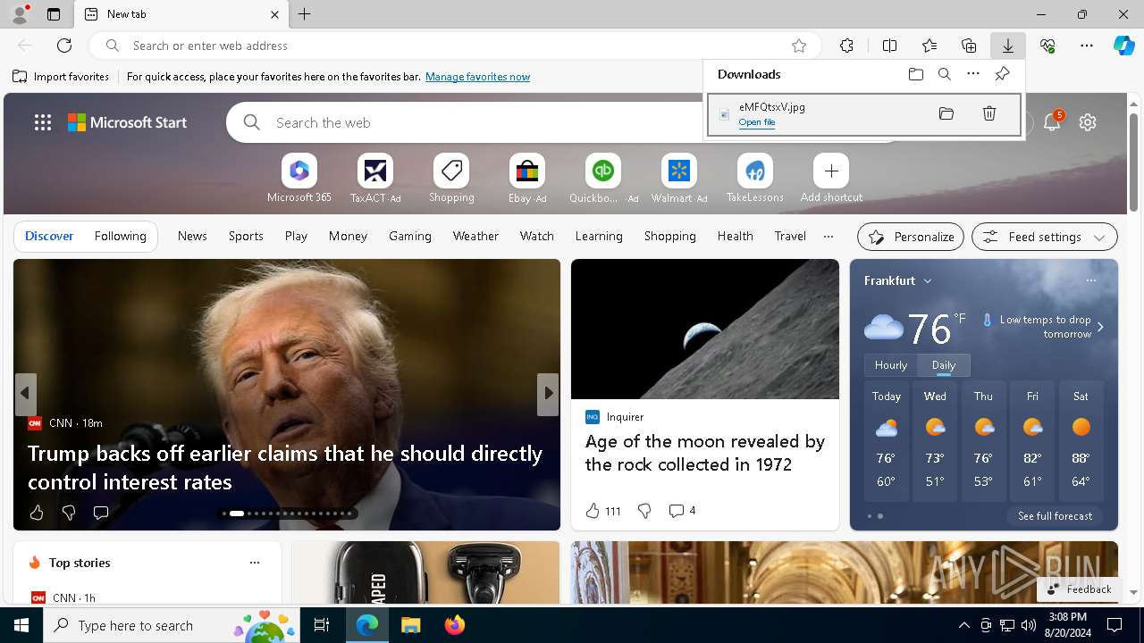Dislike the Age of the moon article

pos(644,511)
